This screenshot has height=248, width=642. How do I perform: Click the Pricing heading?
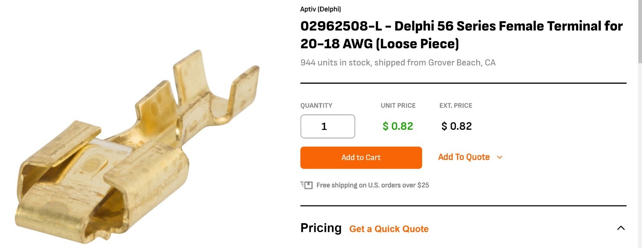321,228
